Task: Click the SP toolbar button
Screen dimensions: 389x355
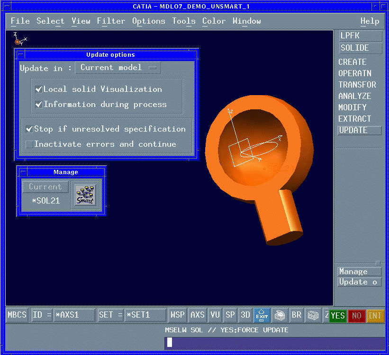Action: pos(230,315)
